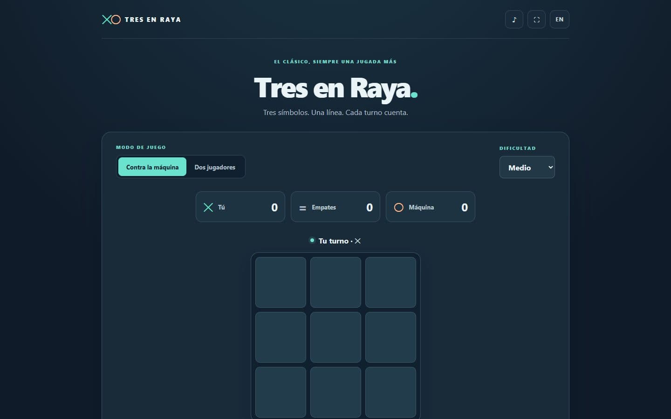
Task: Toggle the sound music note button
Action: click(x=514, y=20)
